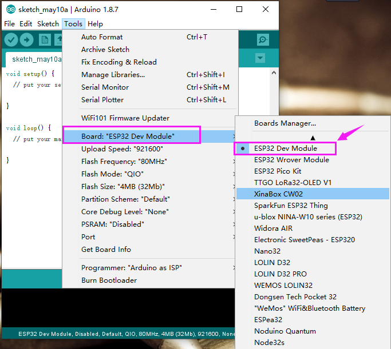Click the scroll-up triangle in boards list
Viewport: 391px width, 349px height.
313,138
